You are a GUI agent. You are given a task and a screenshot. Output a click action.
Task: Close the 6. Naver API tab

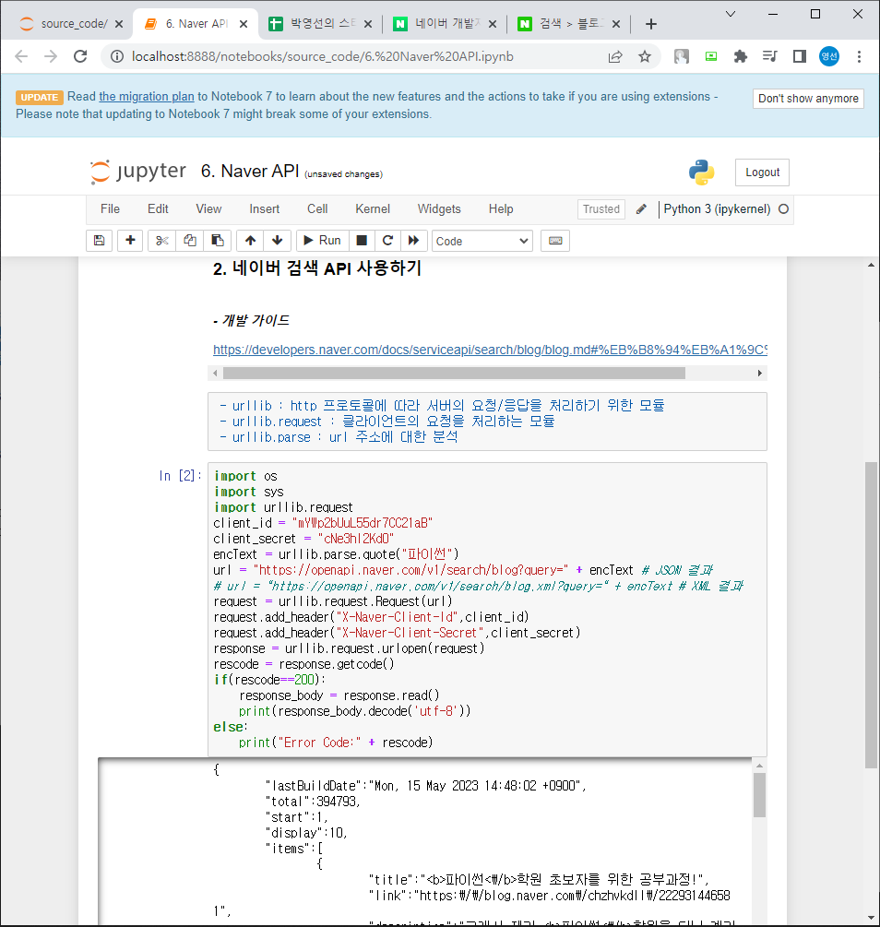coord(244,24)
